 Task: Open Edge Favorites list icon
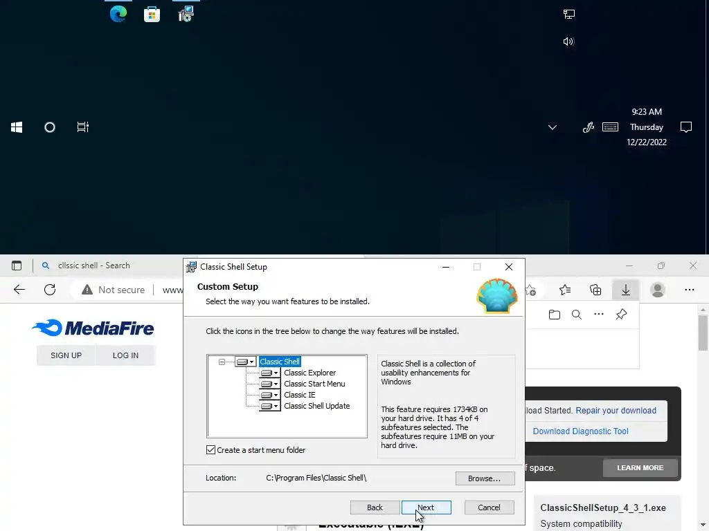[x=565, y=290]
